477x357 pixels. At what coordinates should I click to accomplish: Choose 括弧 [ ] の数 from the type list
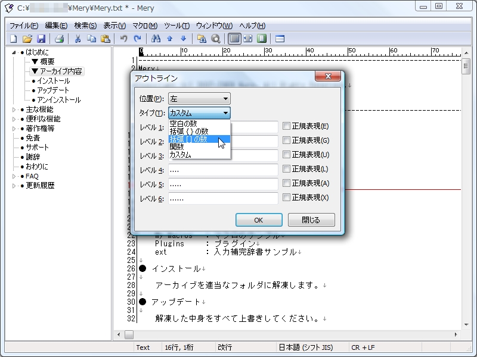click(199, 139)
